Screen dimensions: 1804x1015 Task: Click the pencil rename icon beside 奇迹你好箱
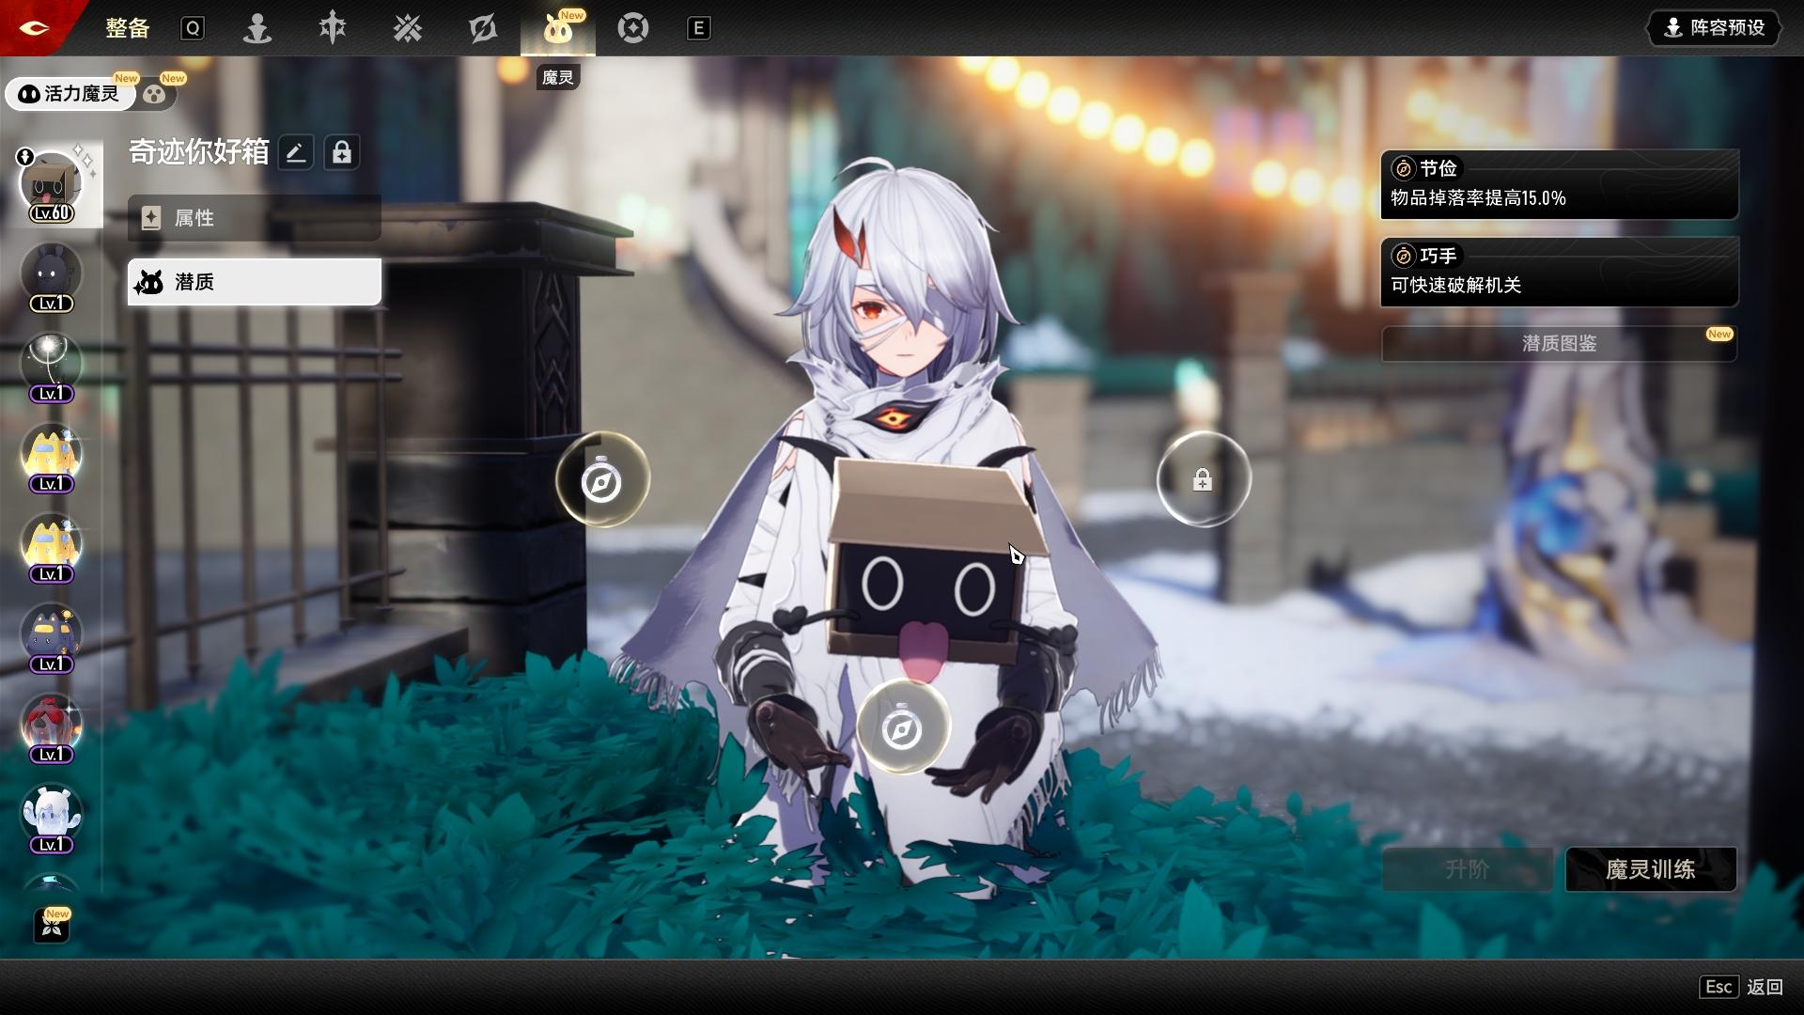tap(296, 152)
